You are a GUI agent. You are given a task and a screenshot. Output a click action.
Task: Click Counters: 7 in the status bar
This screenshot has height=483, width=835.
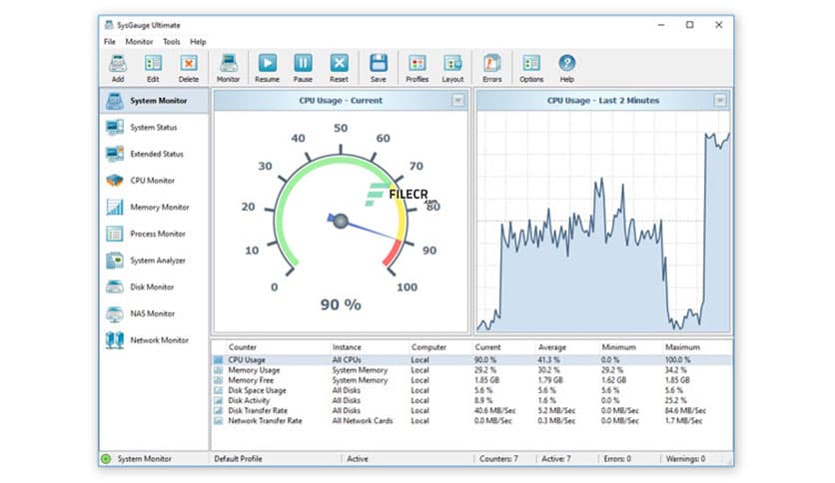click(x=498, y=458)
